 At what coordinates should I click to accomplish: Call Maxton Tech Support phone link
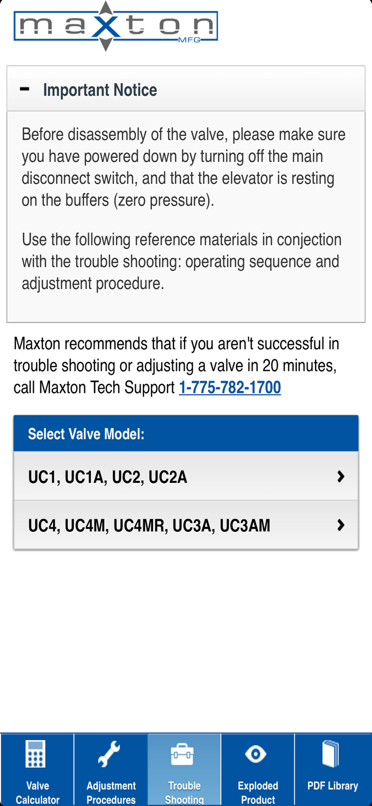[x=230, y=386]
